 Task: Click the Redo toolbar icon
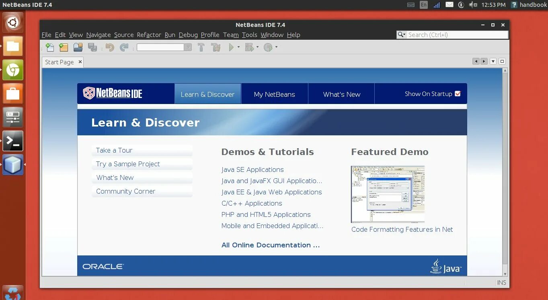[124, 47]
